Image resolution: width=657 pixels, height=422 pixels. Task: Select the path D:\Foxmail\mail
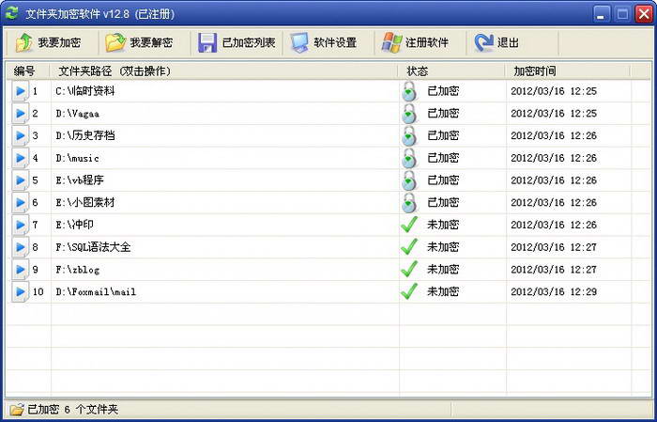96,291
